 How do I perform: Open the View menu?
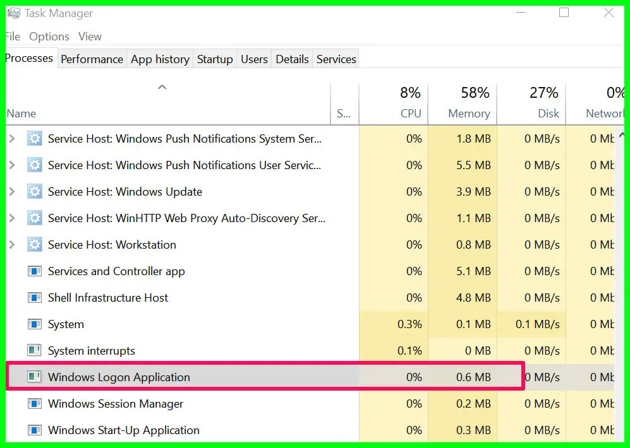pyautogui.click(x=90, y=37)
